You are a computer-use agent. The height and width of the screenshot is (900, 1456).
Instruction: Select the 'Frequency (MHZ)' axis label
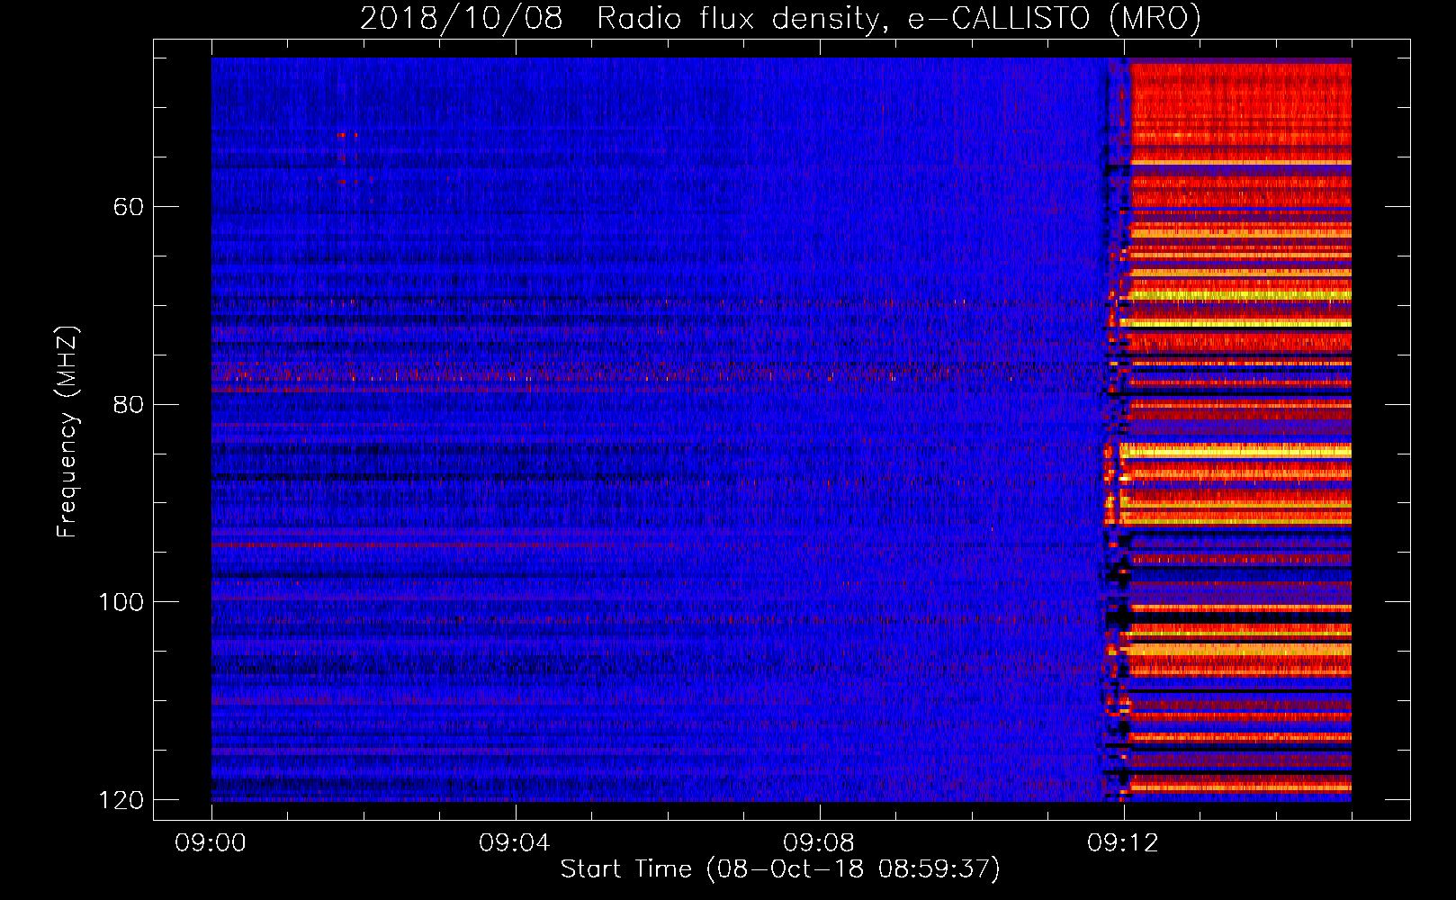pos(67,432)
